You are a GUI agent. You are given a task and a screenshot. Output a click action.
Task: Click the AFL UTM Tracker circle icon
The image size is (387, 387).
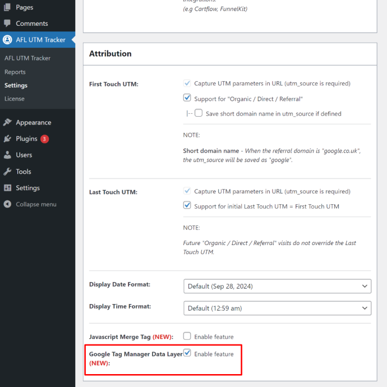pyautogui.click(x=7, y=39)
